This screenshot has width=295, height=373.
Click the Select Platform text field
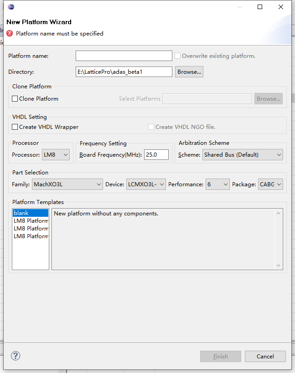[207, 99]
